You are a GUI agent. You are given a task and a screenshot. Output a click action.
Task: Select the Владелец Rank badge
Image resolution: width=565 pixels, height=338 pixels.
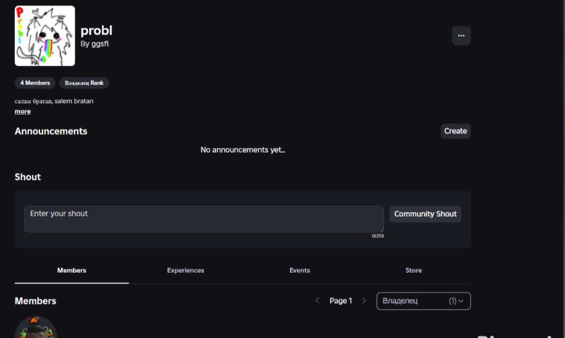coord(84,83)
